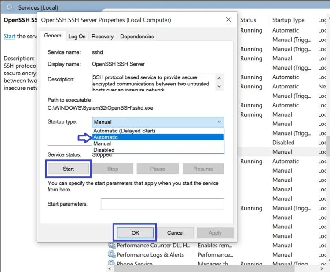Click the Start the service link
330x272 pixels.
(10, 36)
